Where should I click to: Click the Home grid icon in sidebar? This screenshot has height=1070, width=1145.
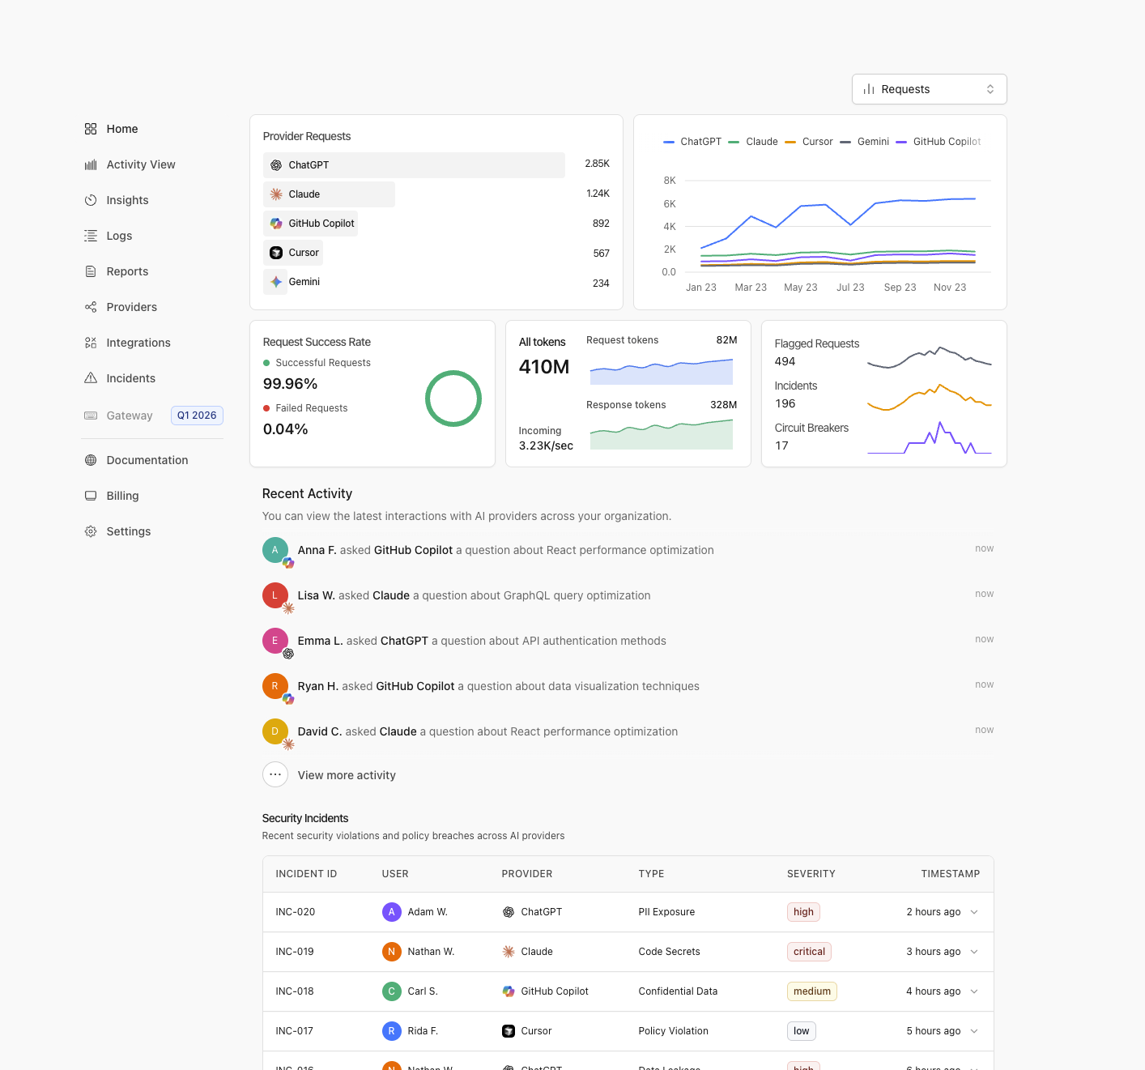(x=91, y=129)
